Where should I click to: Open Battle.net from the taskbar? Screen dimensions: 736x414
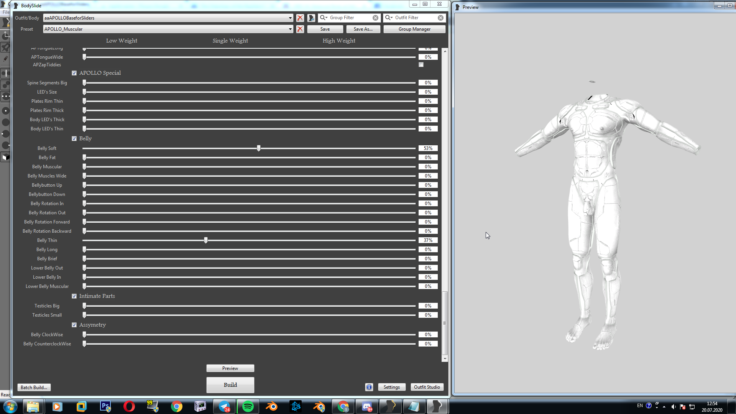(296, 406)
